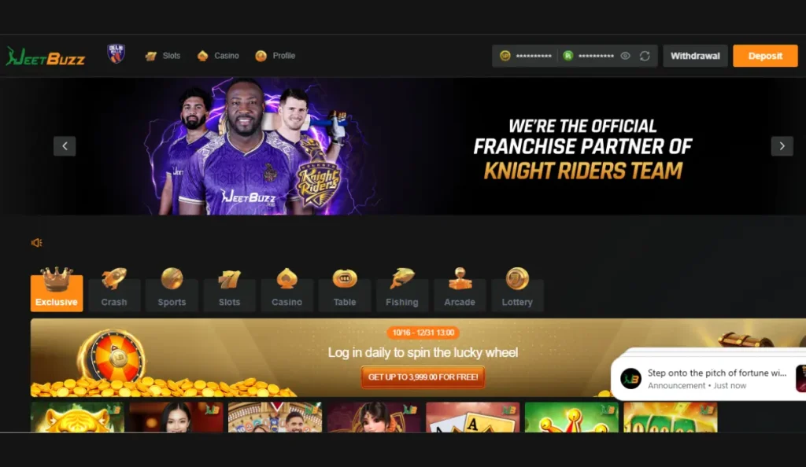This screenshot has height=467, width=806.
Task: Select the Fishing category
Action: point(402,289)
